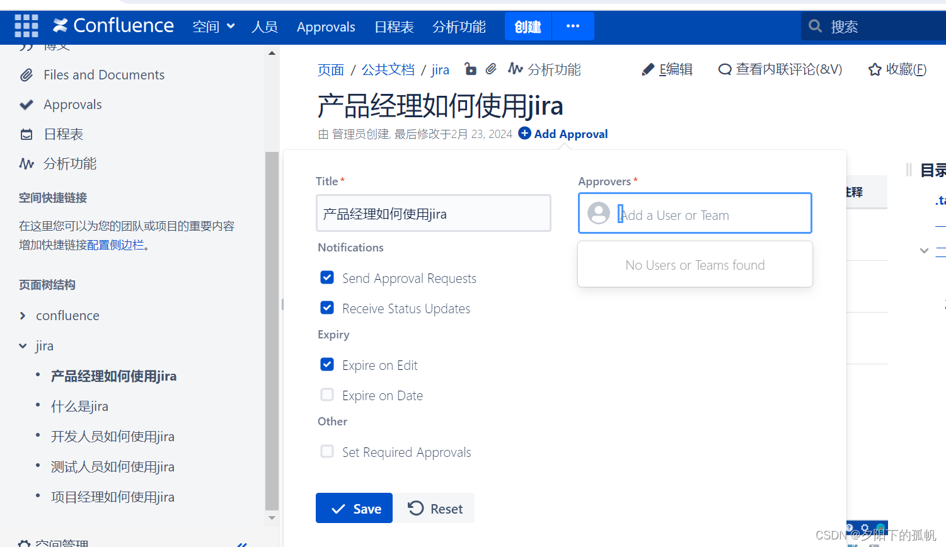Open the 空间 dropdown menu
Viewport: 946px width, 547px height.
pyautogui.click(x=214, y=26)
